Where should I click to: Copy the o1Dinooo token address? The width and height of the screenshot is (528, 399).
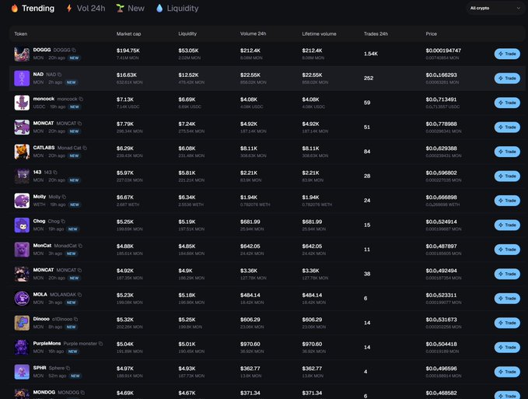75,319
